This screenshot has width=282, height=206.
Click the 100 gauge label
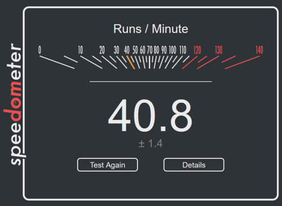(x=173, y=50)
